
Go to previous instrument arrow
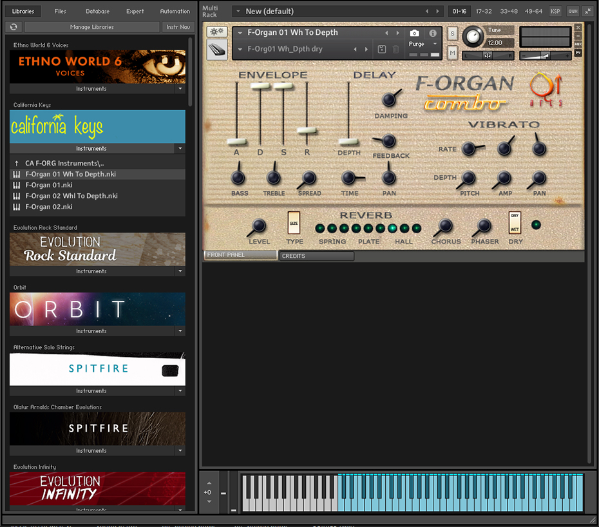click(x=386, y=33)
